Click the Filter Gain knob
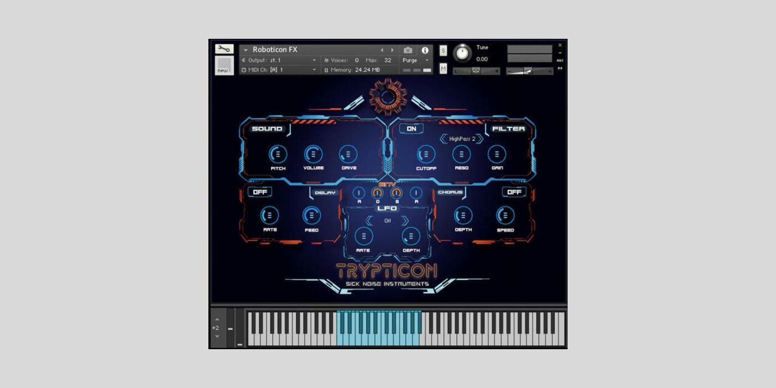Viewport: 776px width, 388px height. pos(497,154)
